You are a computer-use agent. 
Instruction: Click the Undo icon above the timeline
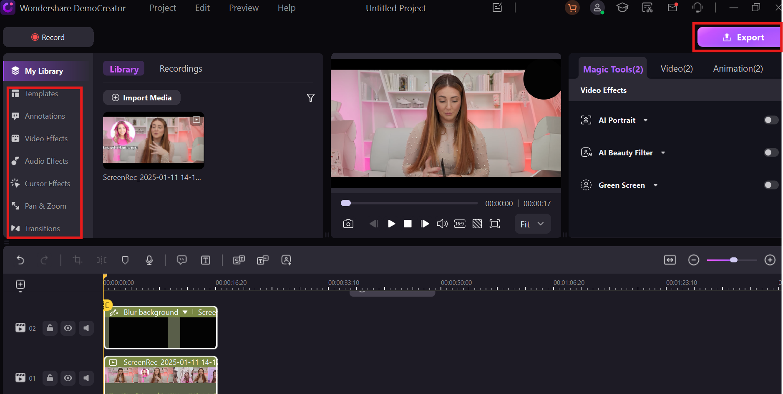[x=20, y=260]
